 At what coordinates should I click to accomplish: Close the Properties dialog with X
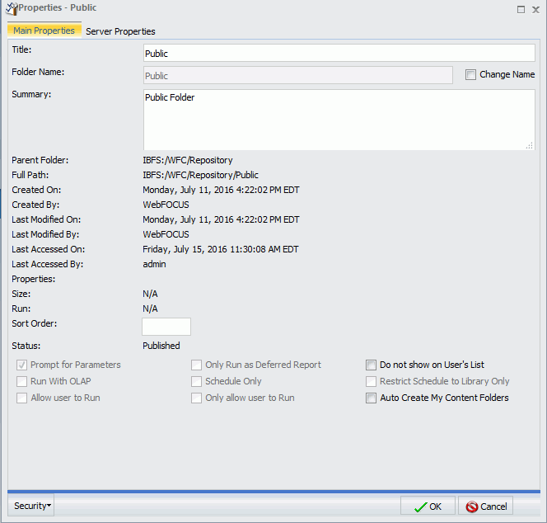(x=535, y=9)
